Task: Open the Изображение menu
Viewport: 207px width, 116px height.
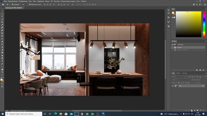Action: point(23,1)
